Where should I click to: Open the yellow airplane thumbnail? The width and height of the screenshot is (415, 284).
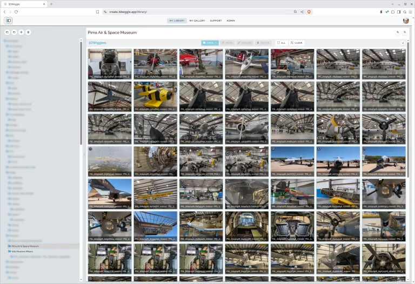tap(156, 96)
